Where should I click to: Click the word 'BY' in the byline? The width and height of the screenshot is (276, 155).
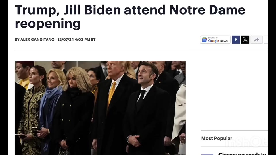point(17,40)
